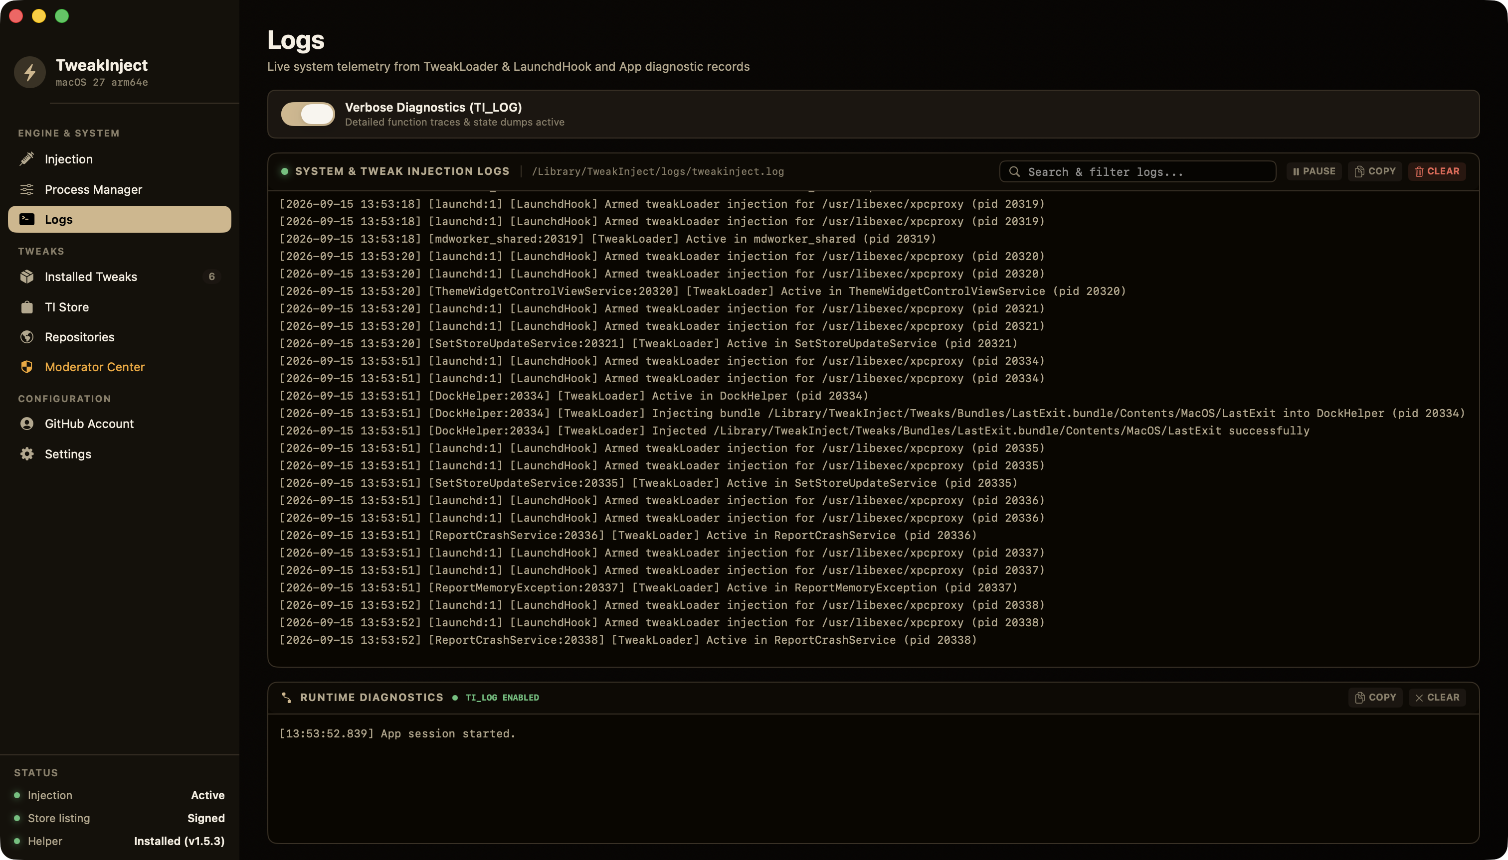The image size is (1508, 860).
Task: Open the TI Store
Action: click(x=119, y=306)
